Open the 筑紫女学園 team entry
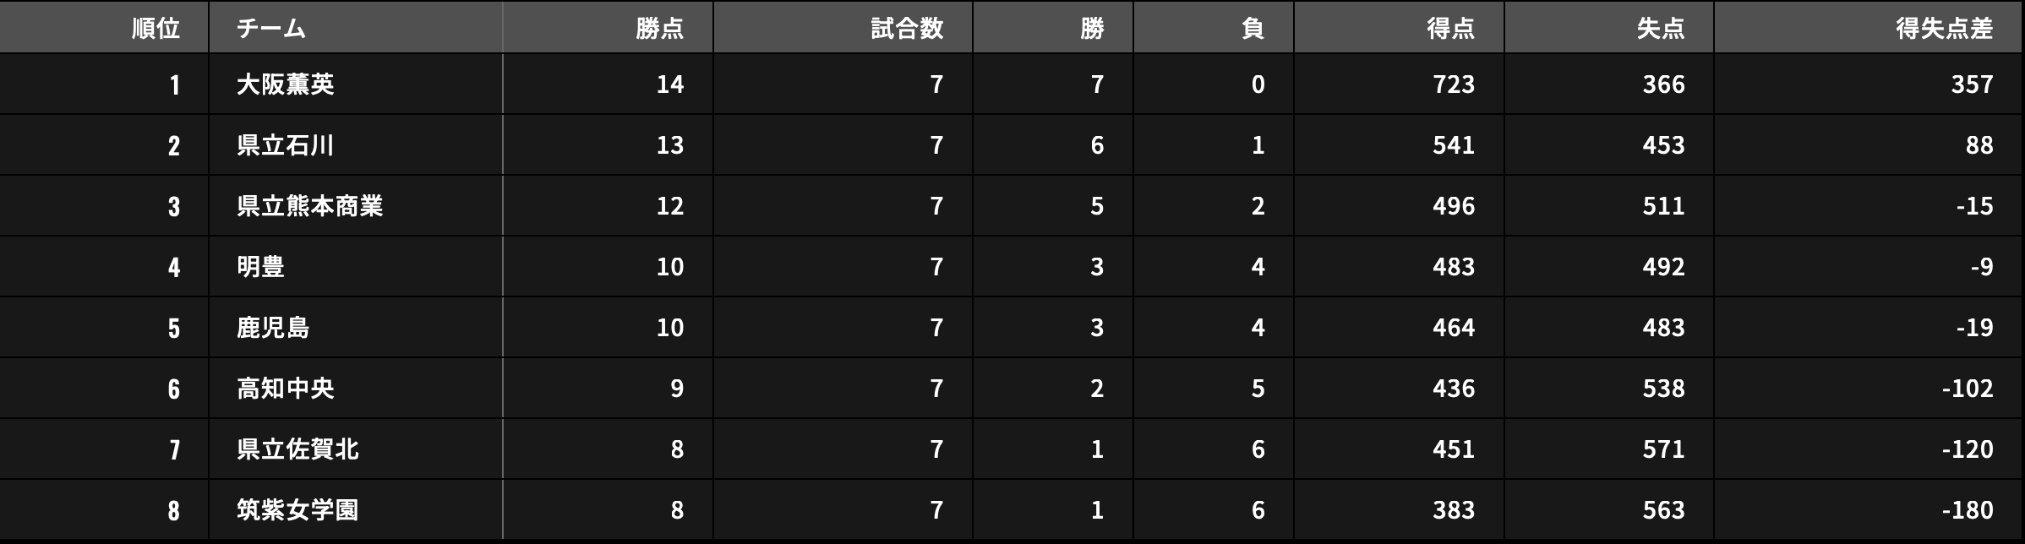Image resolution: width=2025 pixels, height=544 pixels. coord(297,510)
